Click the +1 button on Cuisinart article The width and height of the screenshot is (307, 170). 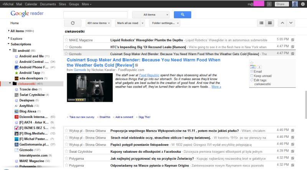tap(253, 67)
